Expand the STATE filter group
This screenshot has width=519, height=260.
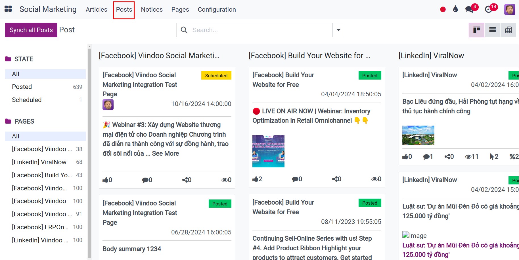click(24, 59)
